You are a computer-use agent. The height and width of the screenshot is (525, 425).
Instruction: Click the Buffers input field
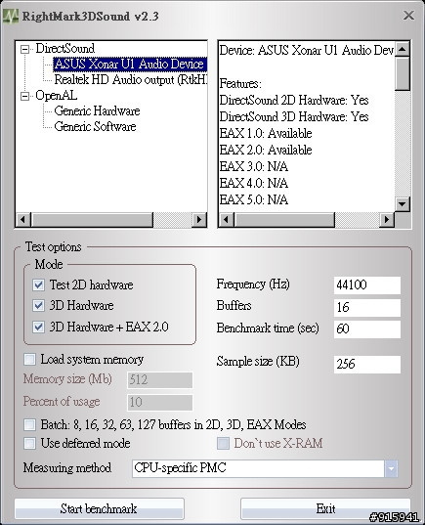(367, 307)
